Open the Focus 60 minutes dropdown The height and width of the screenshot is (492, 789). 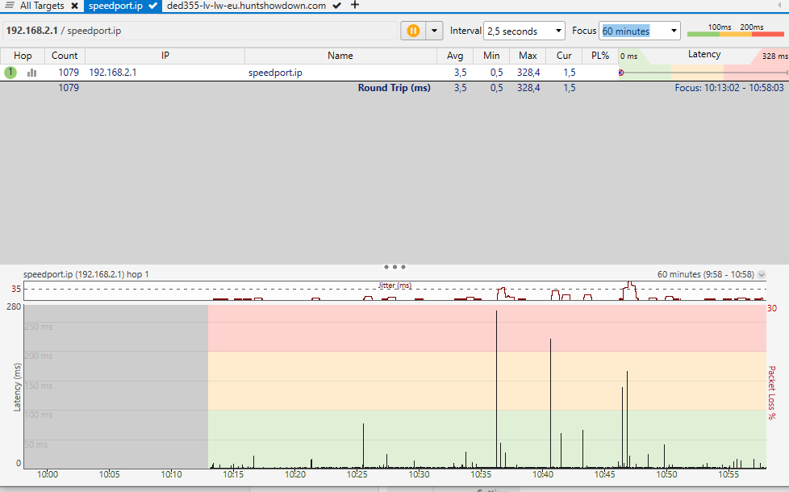639,31
